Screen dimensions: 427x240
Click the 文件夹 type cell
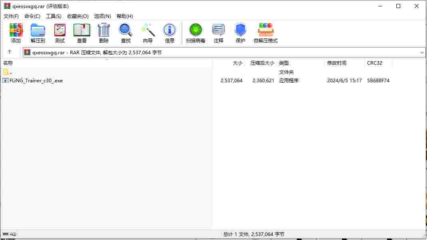click(x=286, y=72)
